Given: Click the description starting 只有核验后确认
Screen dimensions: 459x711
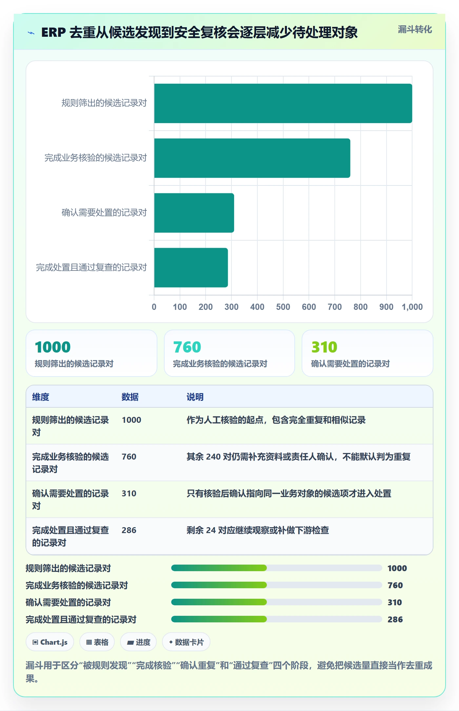Looking at the screenshot, I should coord(289,493).
